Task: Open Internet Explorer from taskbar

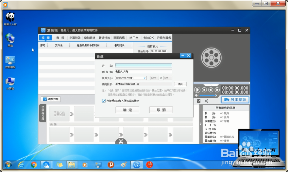Action: [x=21, y=165]
